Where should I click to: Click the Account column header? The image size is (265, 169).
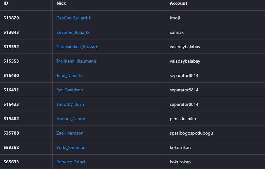pyautogui.click(x=178, y=3)
